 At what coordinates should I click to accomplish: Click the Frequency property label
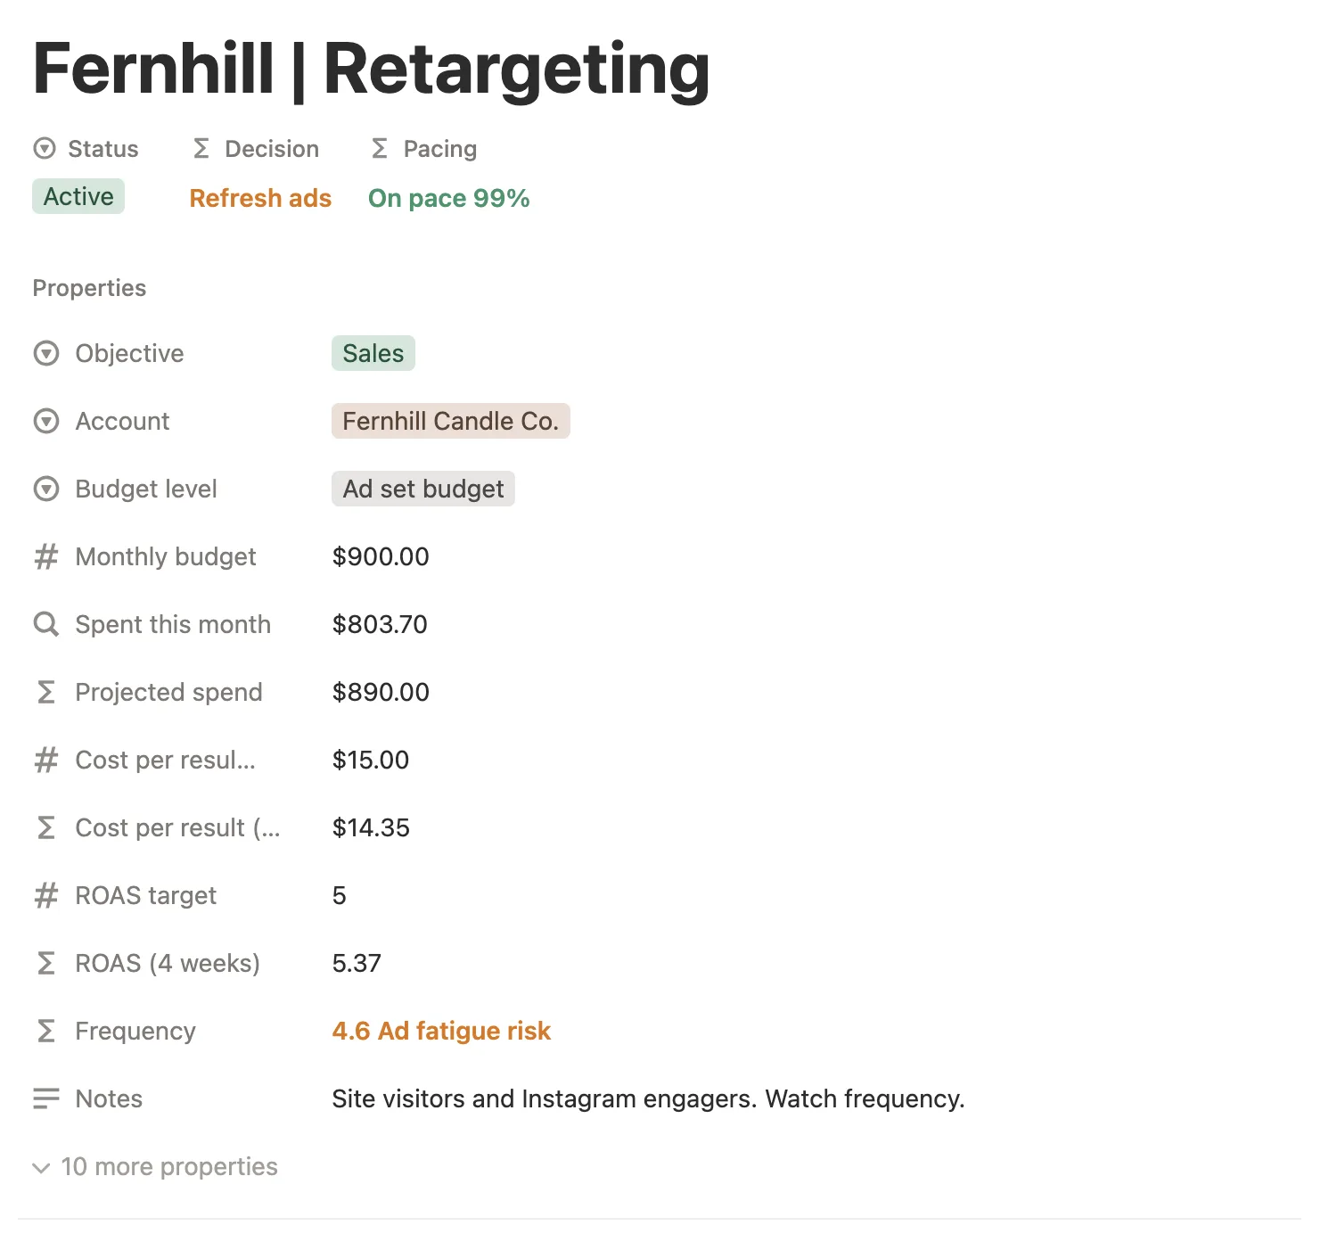(135, 1032)
